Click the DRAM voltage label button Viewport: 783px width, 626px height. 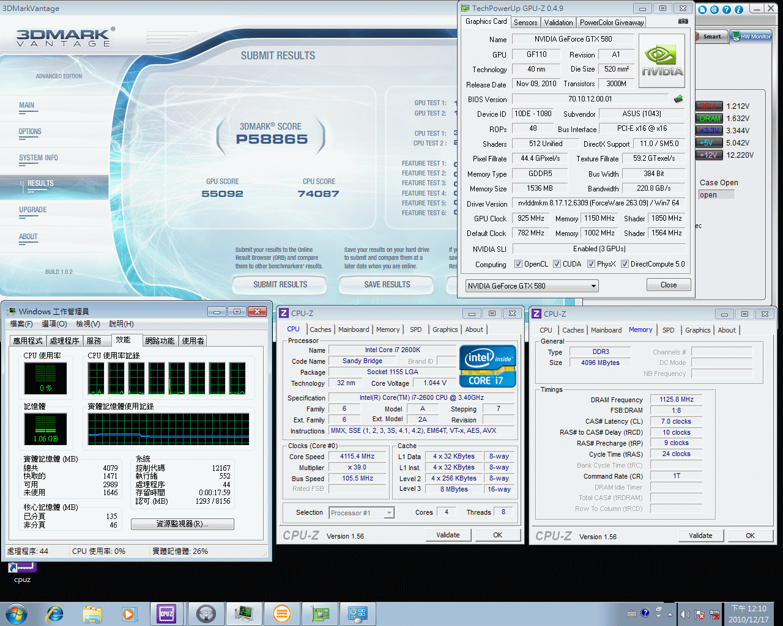(710, 118)
